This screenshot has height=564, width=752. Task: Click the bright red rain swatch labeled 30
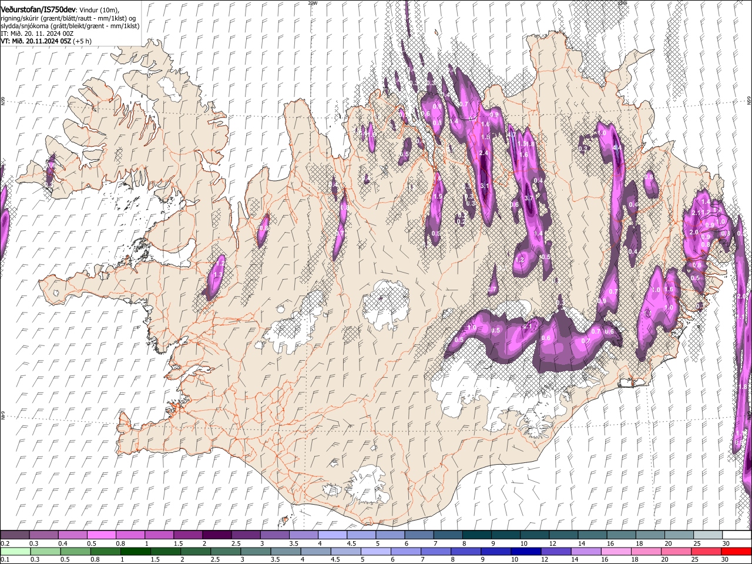(x=736, y=551)
